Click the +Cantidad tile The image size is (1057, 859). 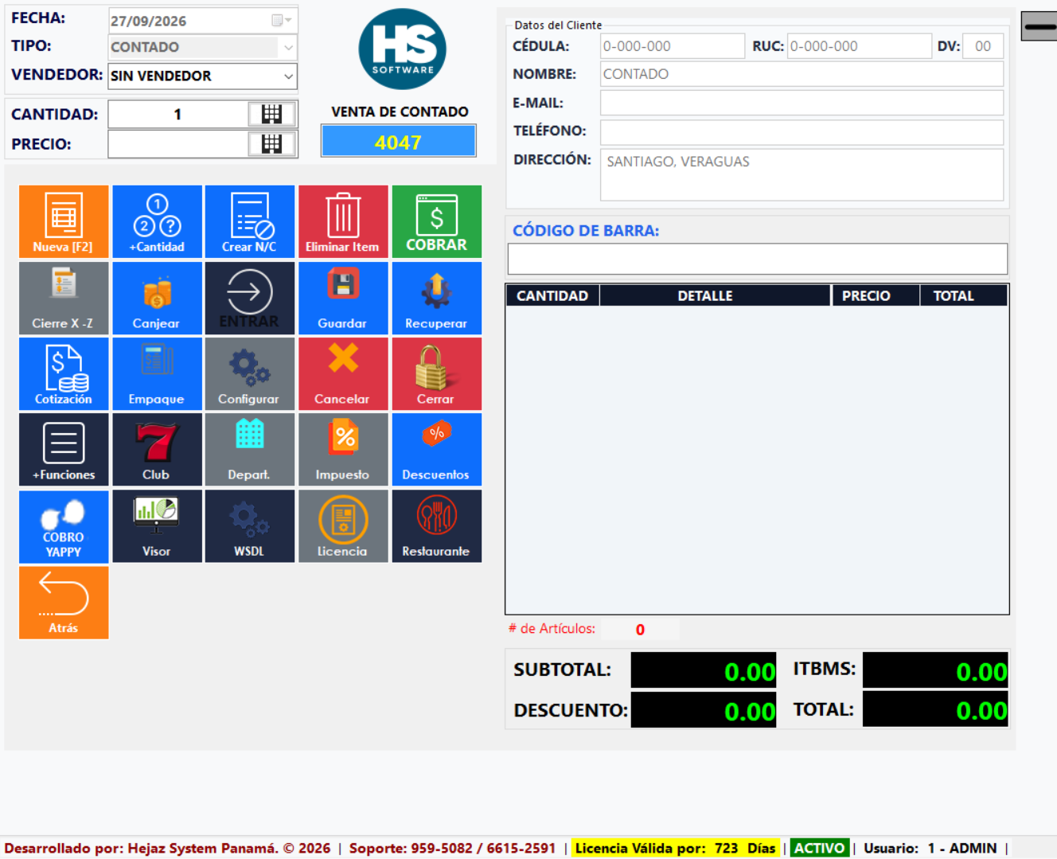pyautogui.click(x=157, y=221)
